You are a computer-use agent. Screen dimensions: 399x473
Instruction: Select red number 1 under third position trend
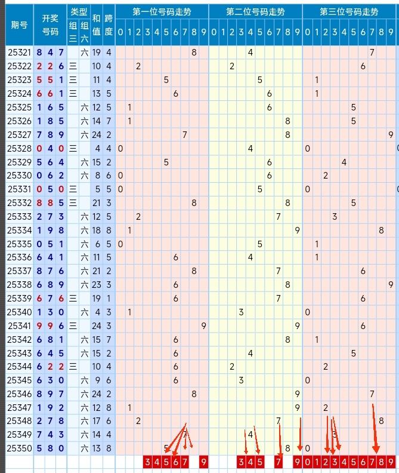click(317, 462)
